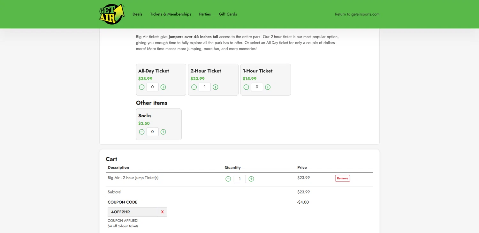Select the 2-Hour Ticket $23.99 price
The height and width of the screenshot is (233, 479).
click(x=198, y=79)
